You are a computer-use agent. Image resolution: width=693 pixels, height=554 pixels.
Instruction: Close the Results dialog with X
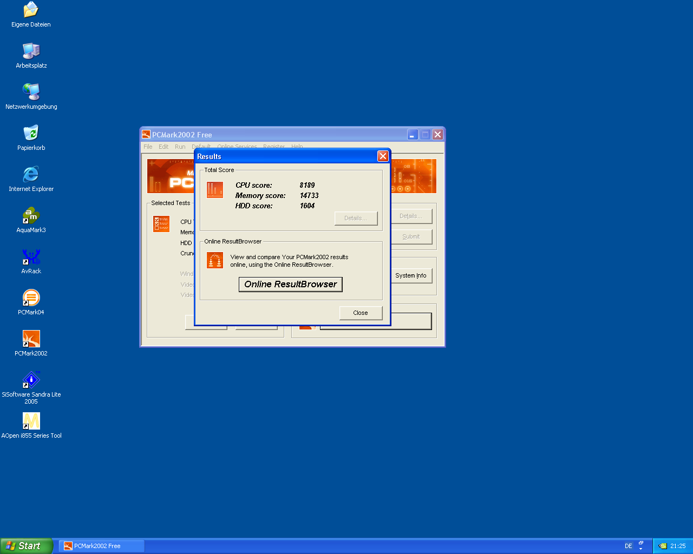pos(383,156)
